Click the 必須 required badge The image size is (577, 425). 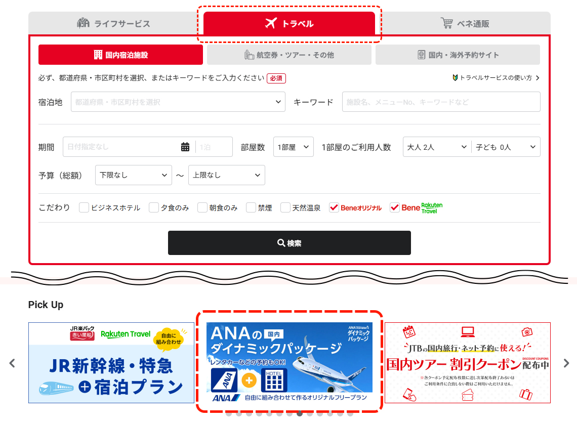pyautogui.click(x=276, y=78)
